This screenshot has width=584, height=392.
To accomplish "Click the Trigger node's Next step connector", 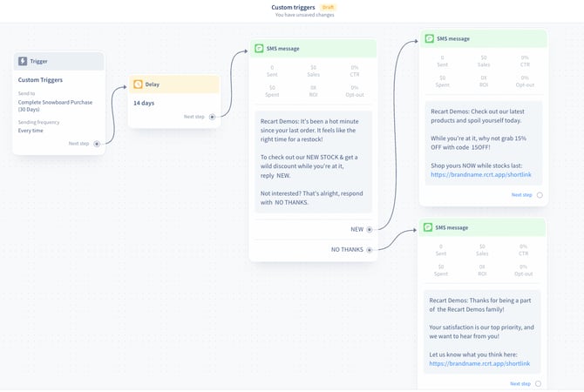I will (97, 144).
